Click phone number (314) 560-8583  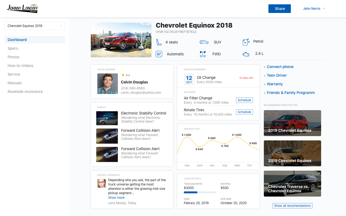pyautogui.click(x=133, y=88)
